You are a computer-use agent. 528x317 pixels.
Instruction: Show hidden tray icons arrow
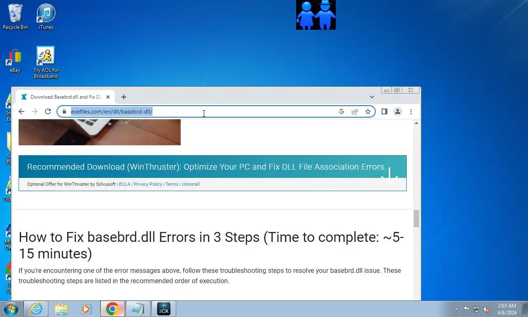click(456, 309)
